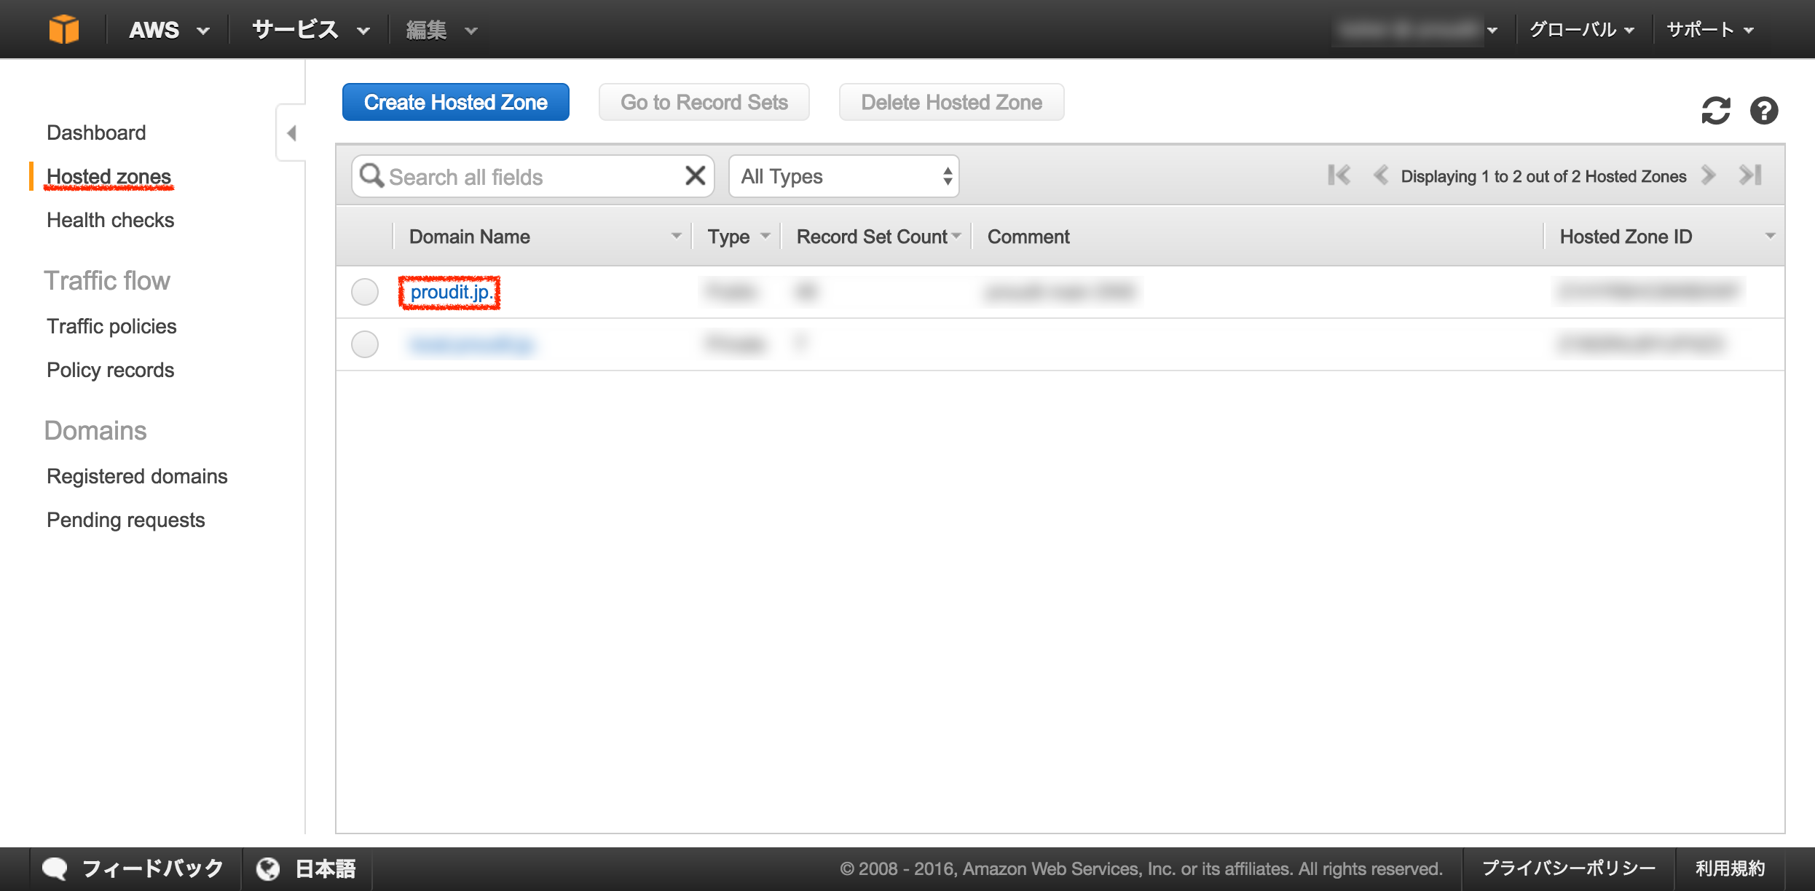Open the グローバル region dropdown
The width and height of the screenshot is (1815, 891).
pos(1581,30)
